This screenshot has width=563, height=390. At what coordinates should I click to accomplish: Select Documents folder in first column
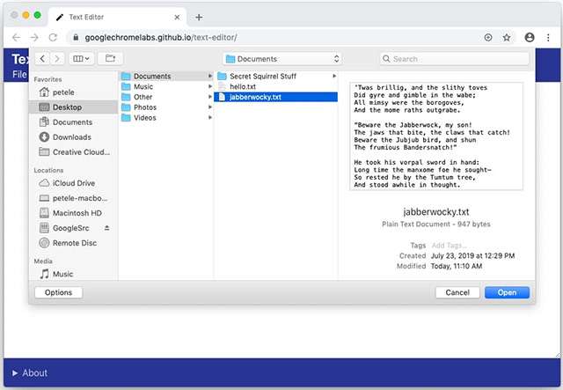pos(166,77)
